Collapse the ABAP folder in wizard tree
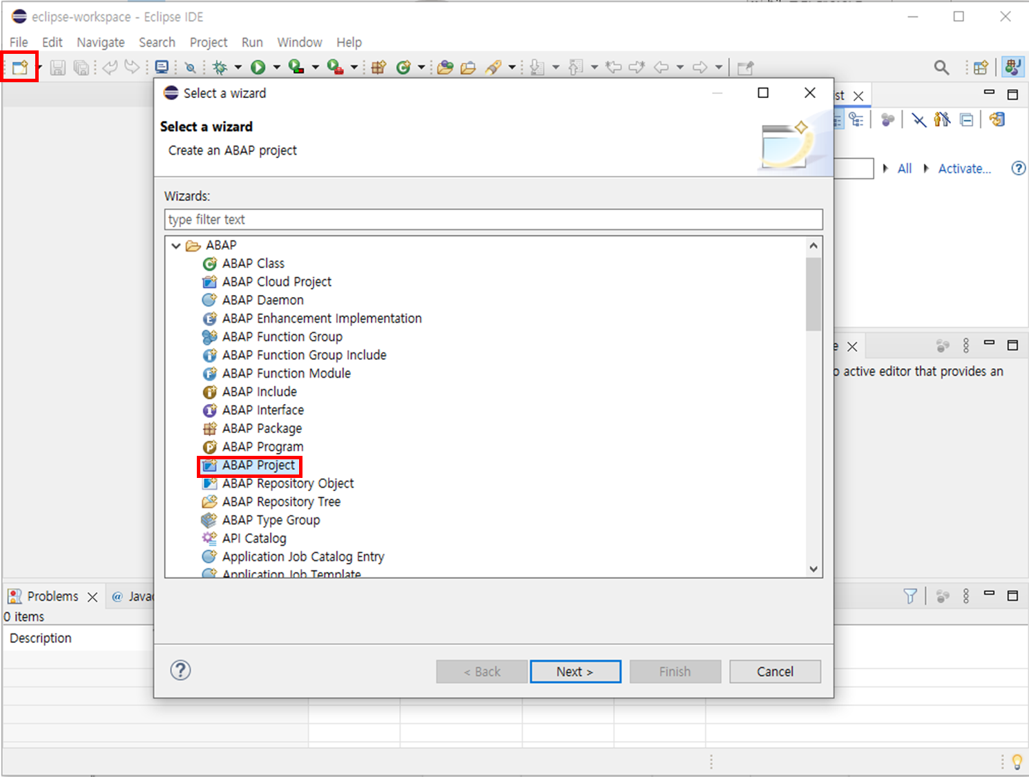The height and width of the screenshot is (777, 1029). point(176,245)
